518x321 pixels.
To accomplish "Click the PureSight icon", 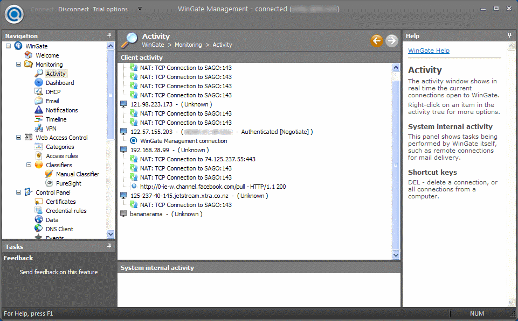I will [x=49, y=183].
